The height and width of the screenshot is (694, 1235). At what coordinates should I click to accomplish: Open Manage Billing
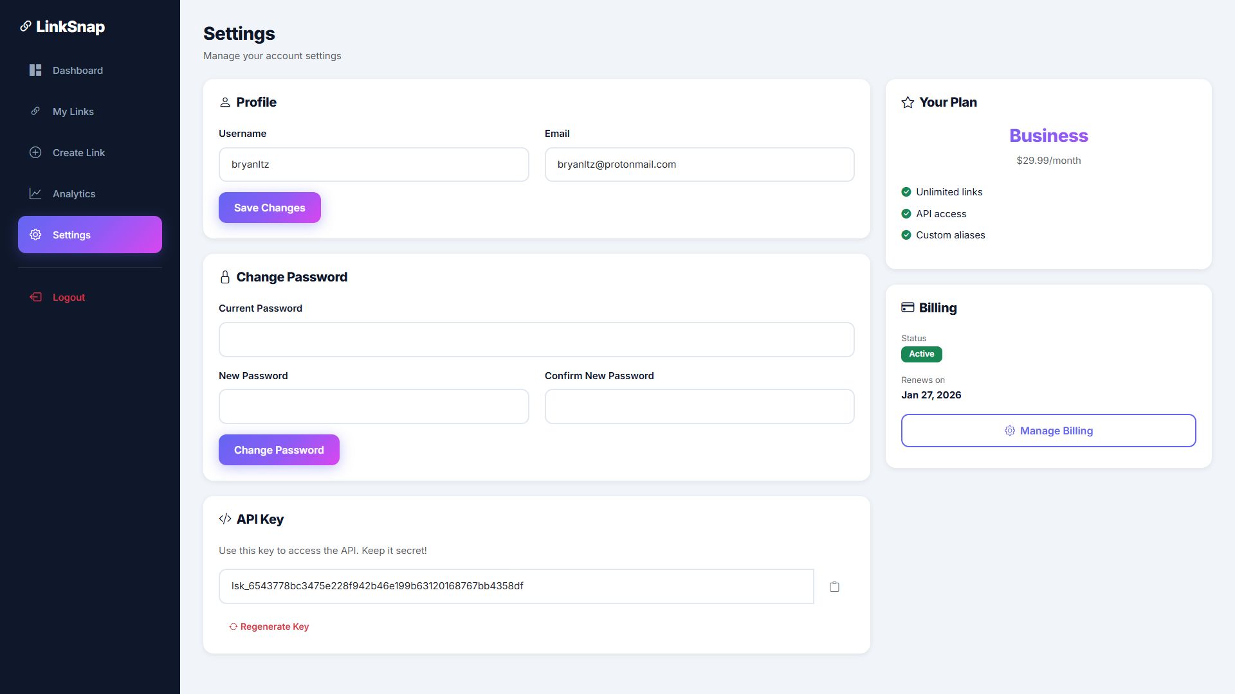pos(1048,431)
